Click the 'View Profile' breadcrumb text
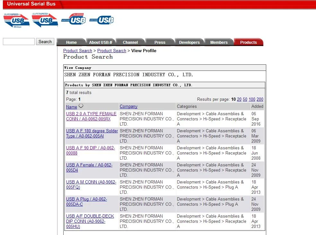This screenshot has height=235, width=316. pyautogui.click(x=144, y=51)
